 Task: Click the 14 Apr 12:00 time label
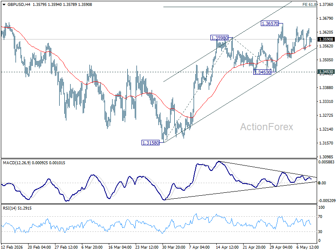227,247
